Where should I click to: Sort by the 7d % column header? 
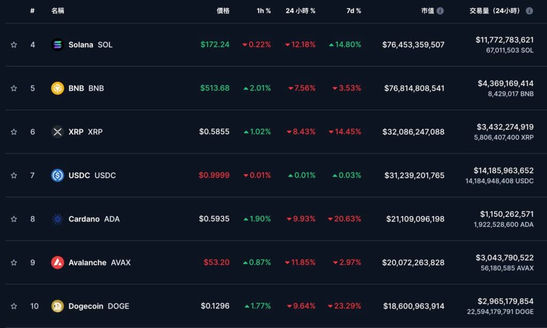click(x=353, y=11)
